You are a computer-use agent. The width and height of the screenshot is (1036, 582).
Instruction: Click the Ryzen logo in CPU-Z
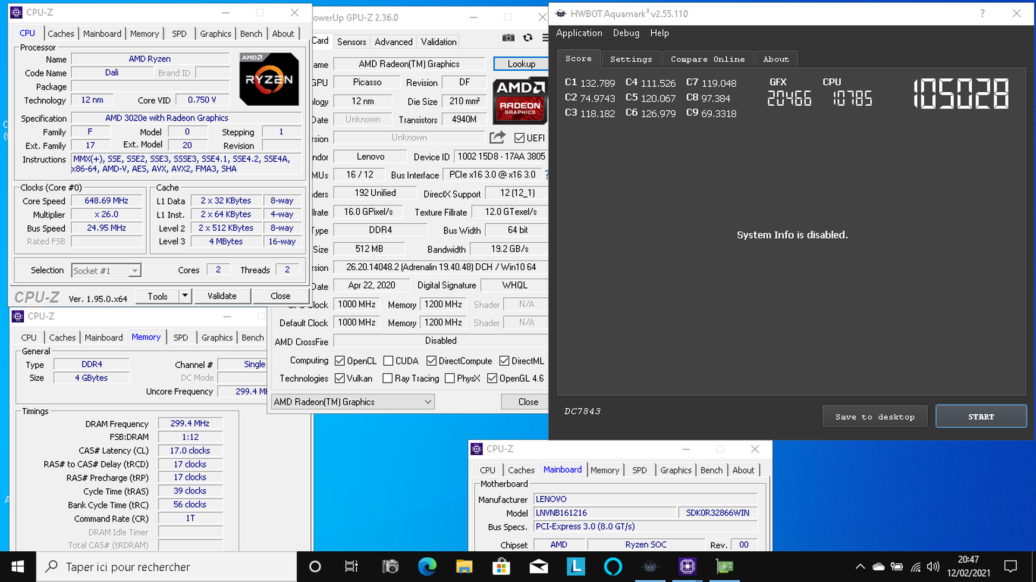269,79
